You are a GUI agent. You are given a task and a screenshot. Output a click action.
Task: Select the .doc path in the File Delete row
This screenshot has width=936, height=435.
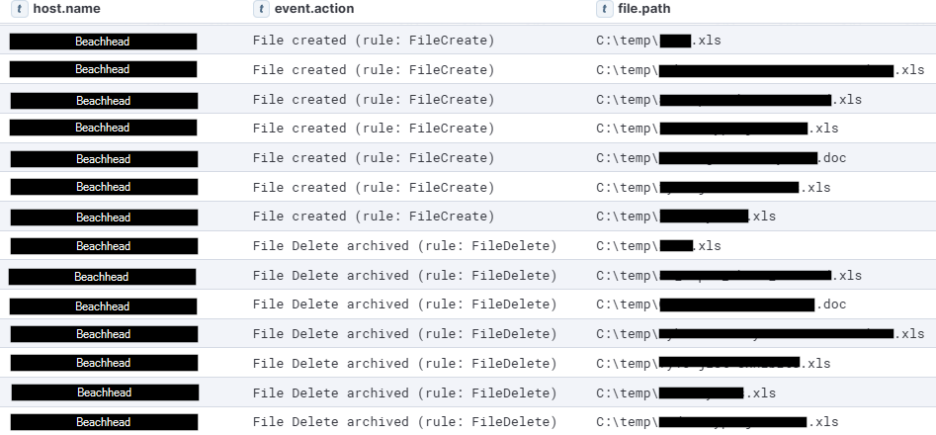(x=722, y=304)
